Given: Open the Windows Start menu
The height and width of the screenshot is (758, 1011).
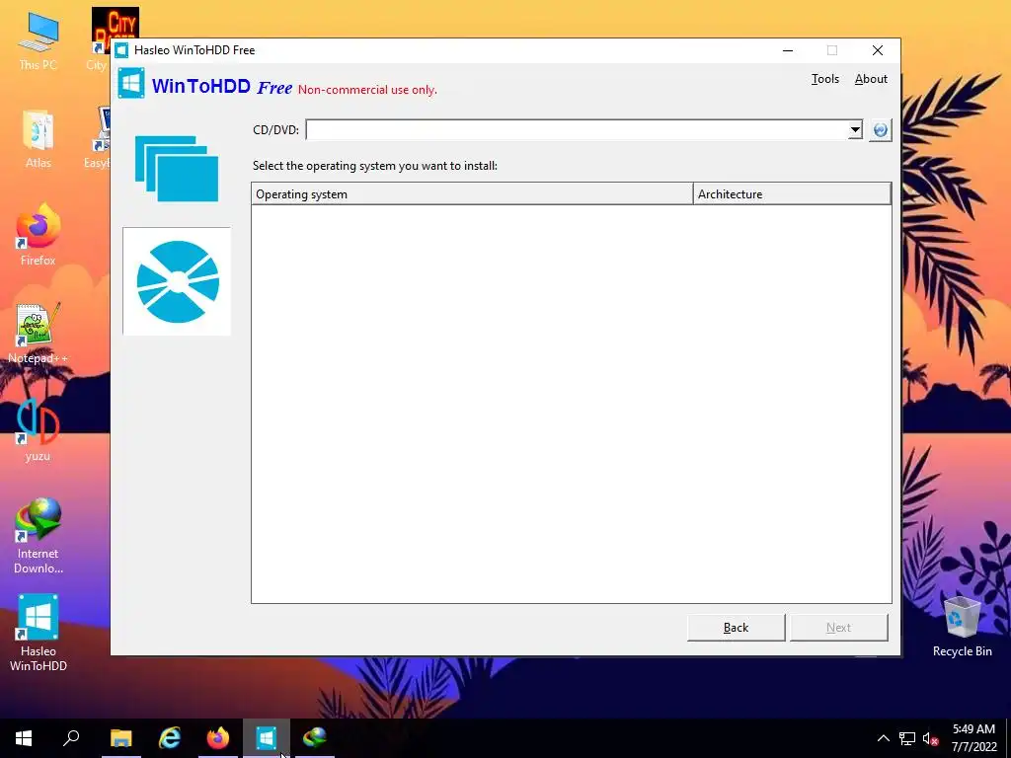Looking at the screenshot, I should [24, 738].
